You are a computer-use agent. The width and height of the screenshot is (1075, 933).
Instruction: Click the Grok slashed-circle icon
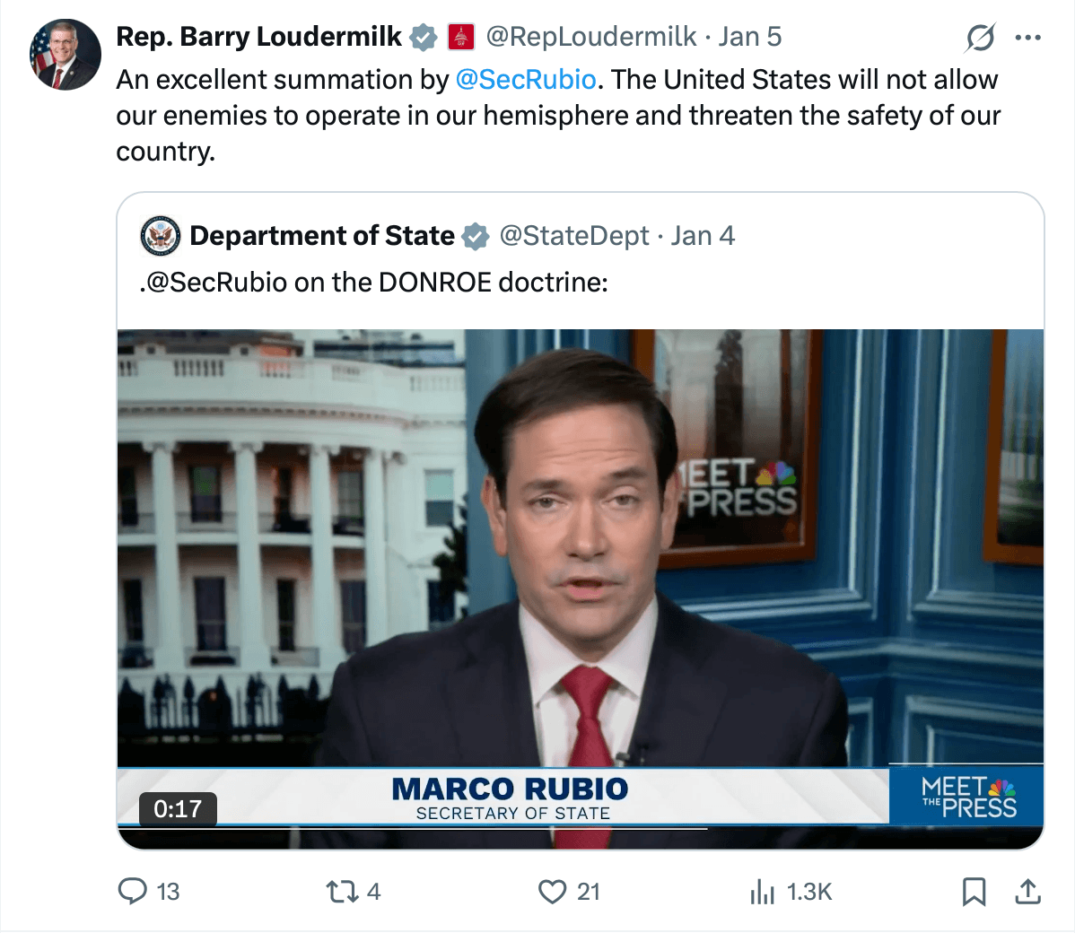[980, 38]
